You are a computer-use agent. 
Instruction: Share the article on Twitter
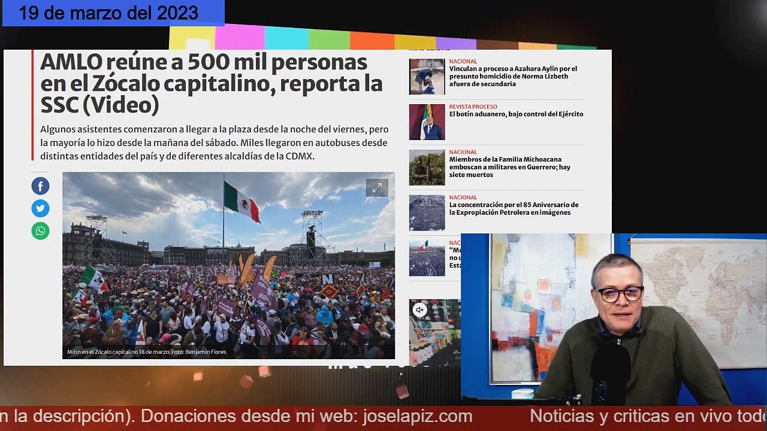click(41, 208)
